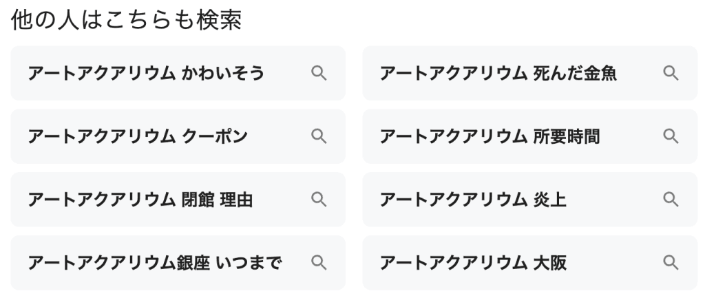Click the 死んだ金魚 keyword text
This screenshot has width=705, height=298.
tap(574, 73)
